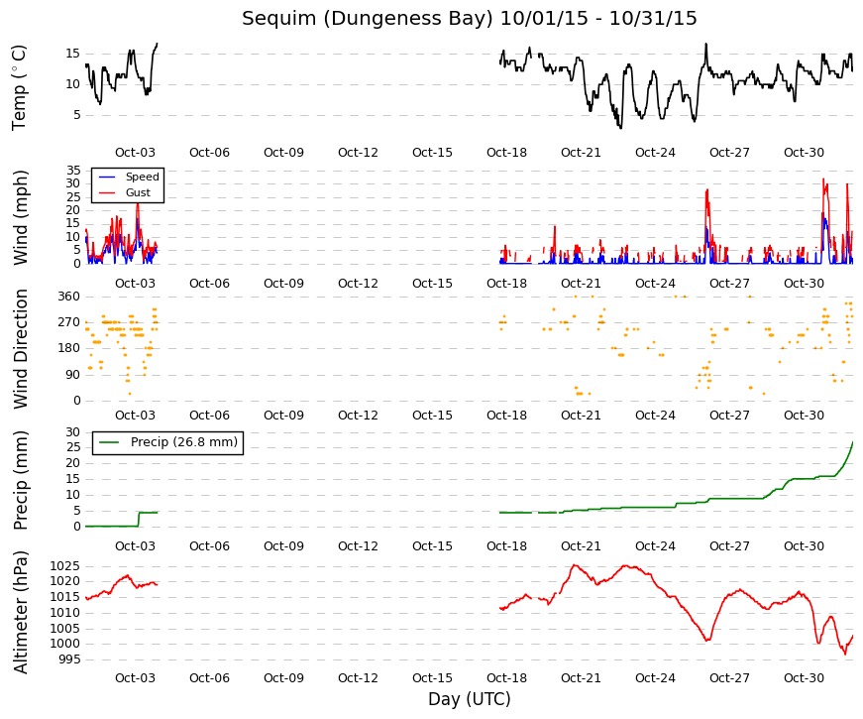Click the Altimeter (hPa) axis label
This screenshot has height=719, width=863.
[20, 612]
